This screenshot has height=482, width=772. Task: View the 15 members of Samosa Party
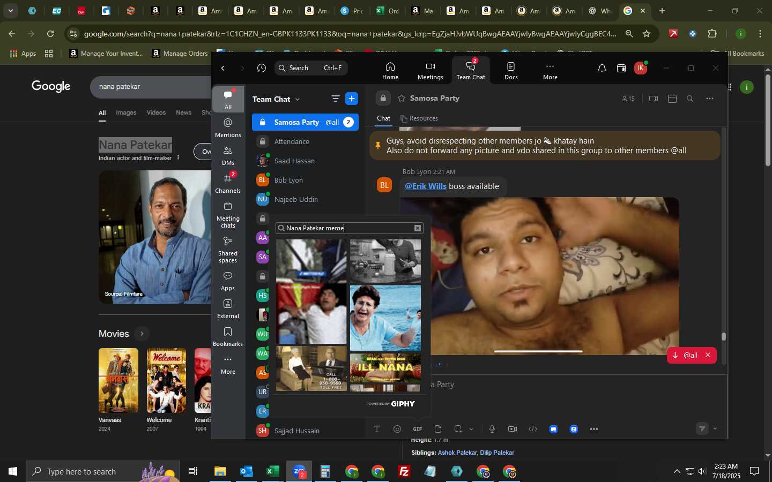[x=628, y=99]
